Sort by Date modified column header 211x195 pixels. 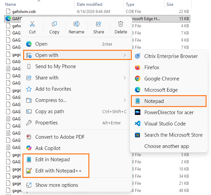click(89, 4)
